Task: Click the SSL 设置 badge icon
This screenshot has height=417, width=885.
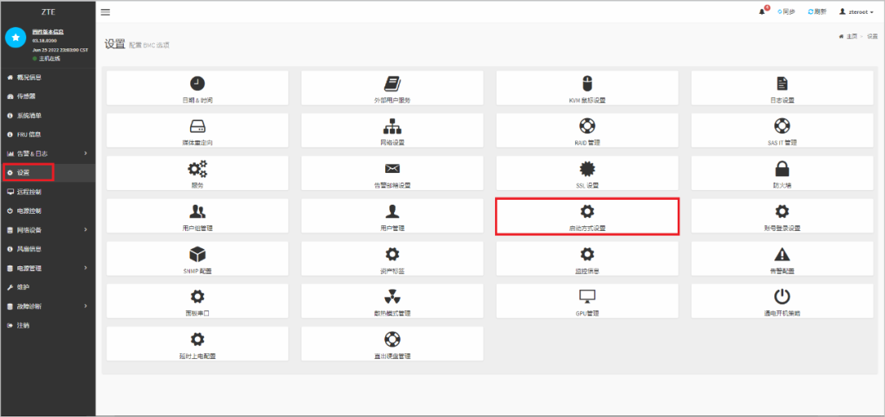Action: click(587, 169)
